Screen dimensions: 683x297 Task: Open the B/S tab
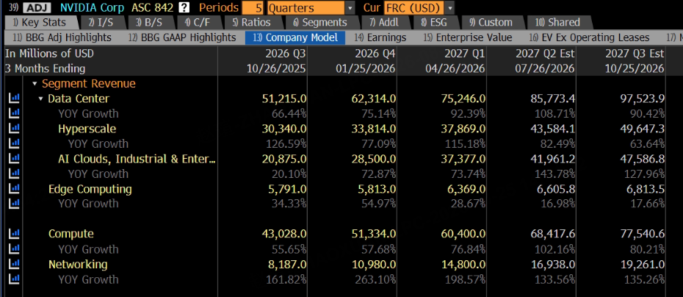pos(149,22)
